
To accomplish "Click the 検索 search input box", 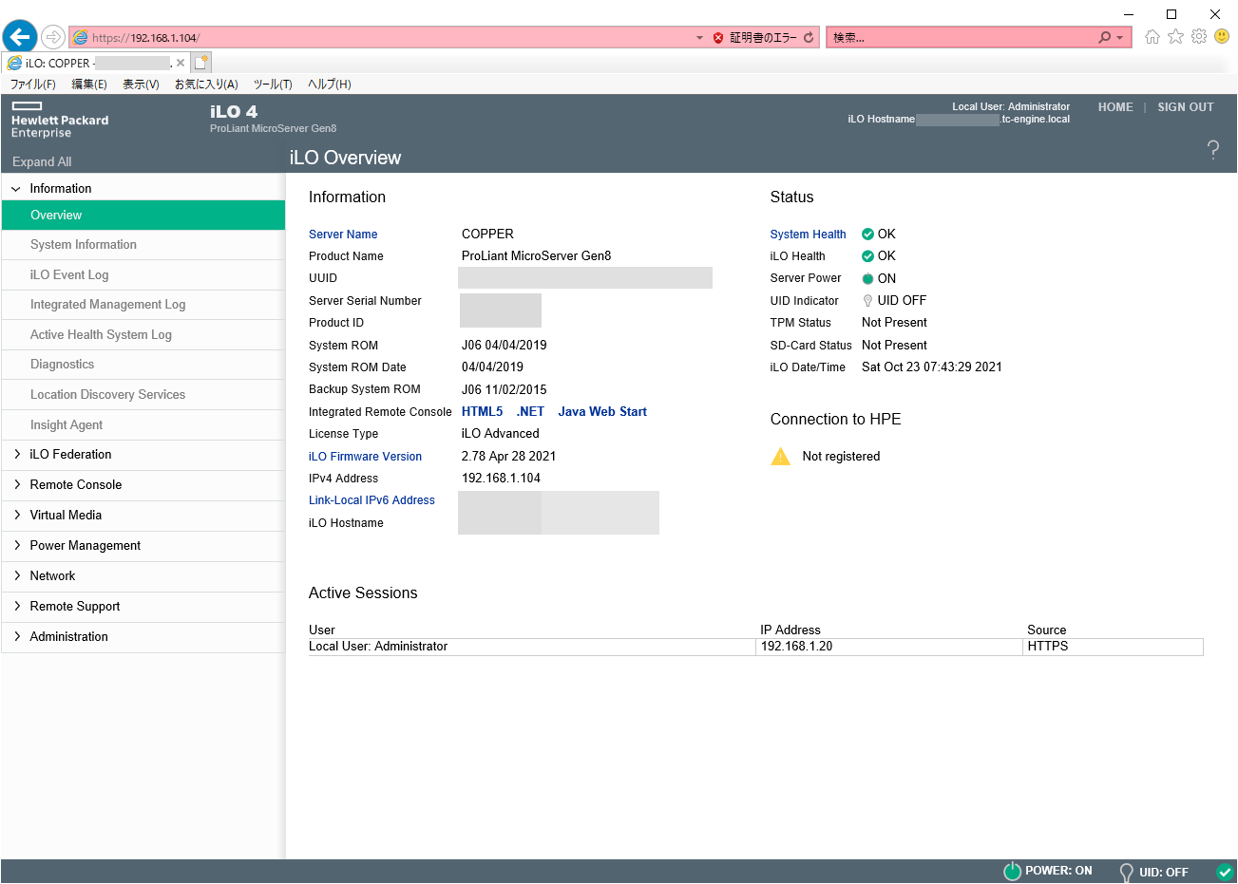I will pyautogui.click(x=960, y=38).
